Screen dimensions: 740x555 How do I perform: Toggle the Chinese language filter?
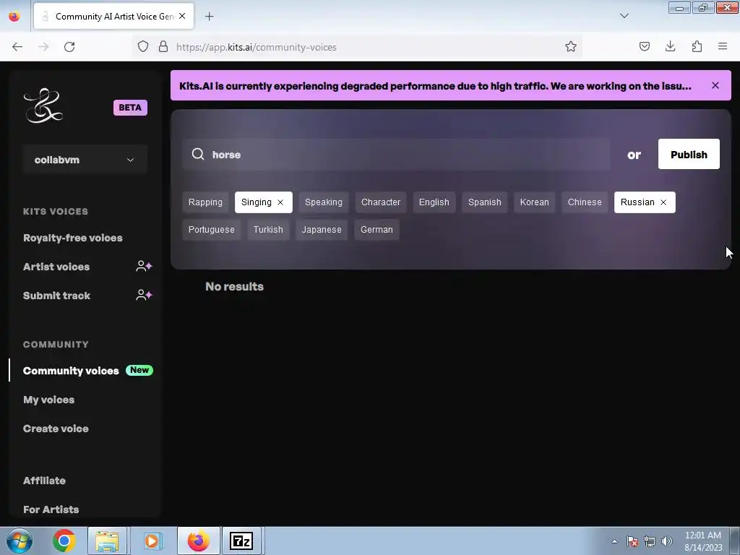[x=585, y=202]
